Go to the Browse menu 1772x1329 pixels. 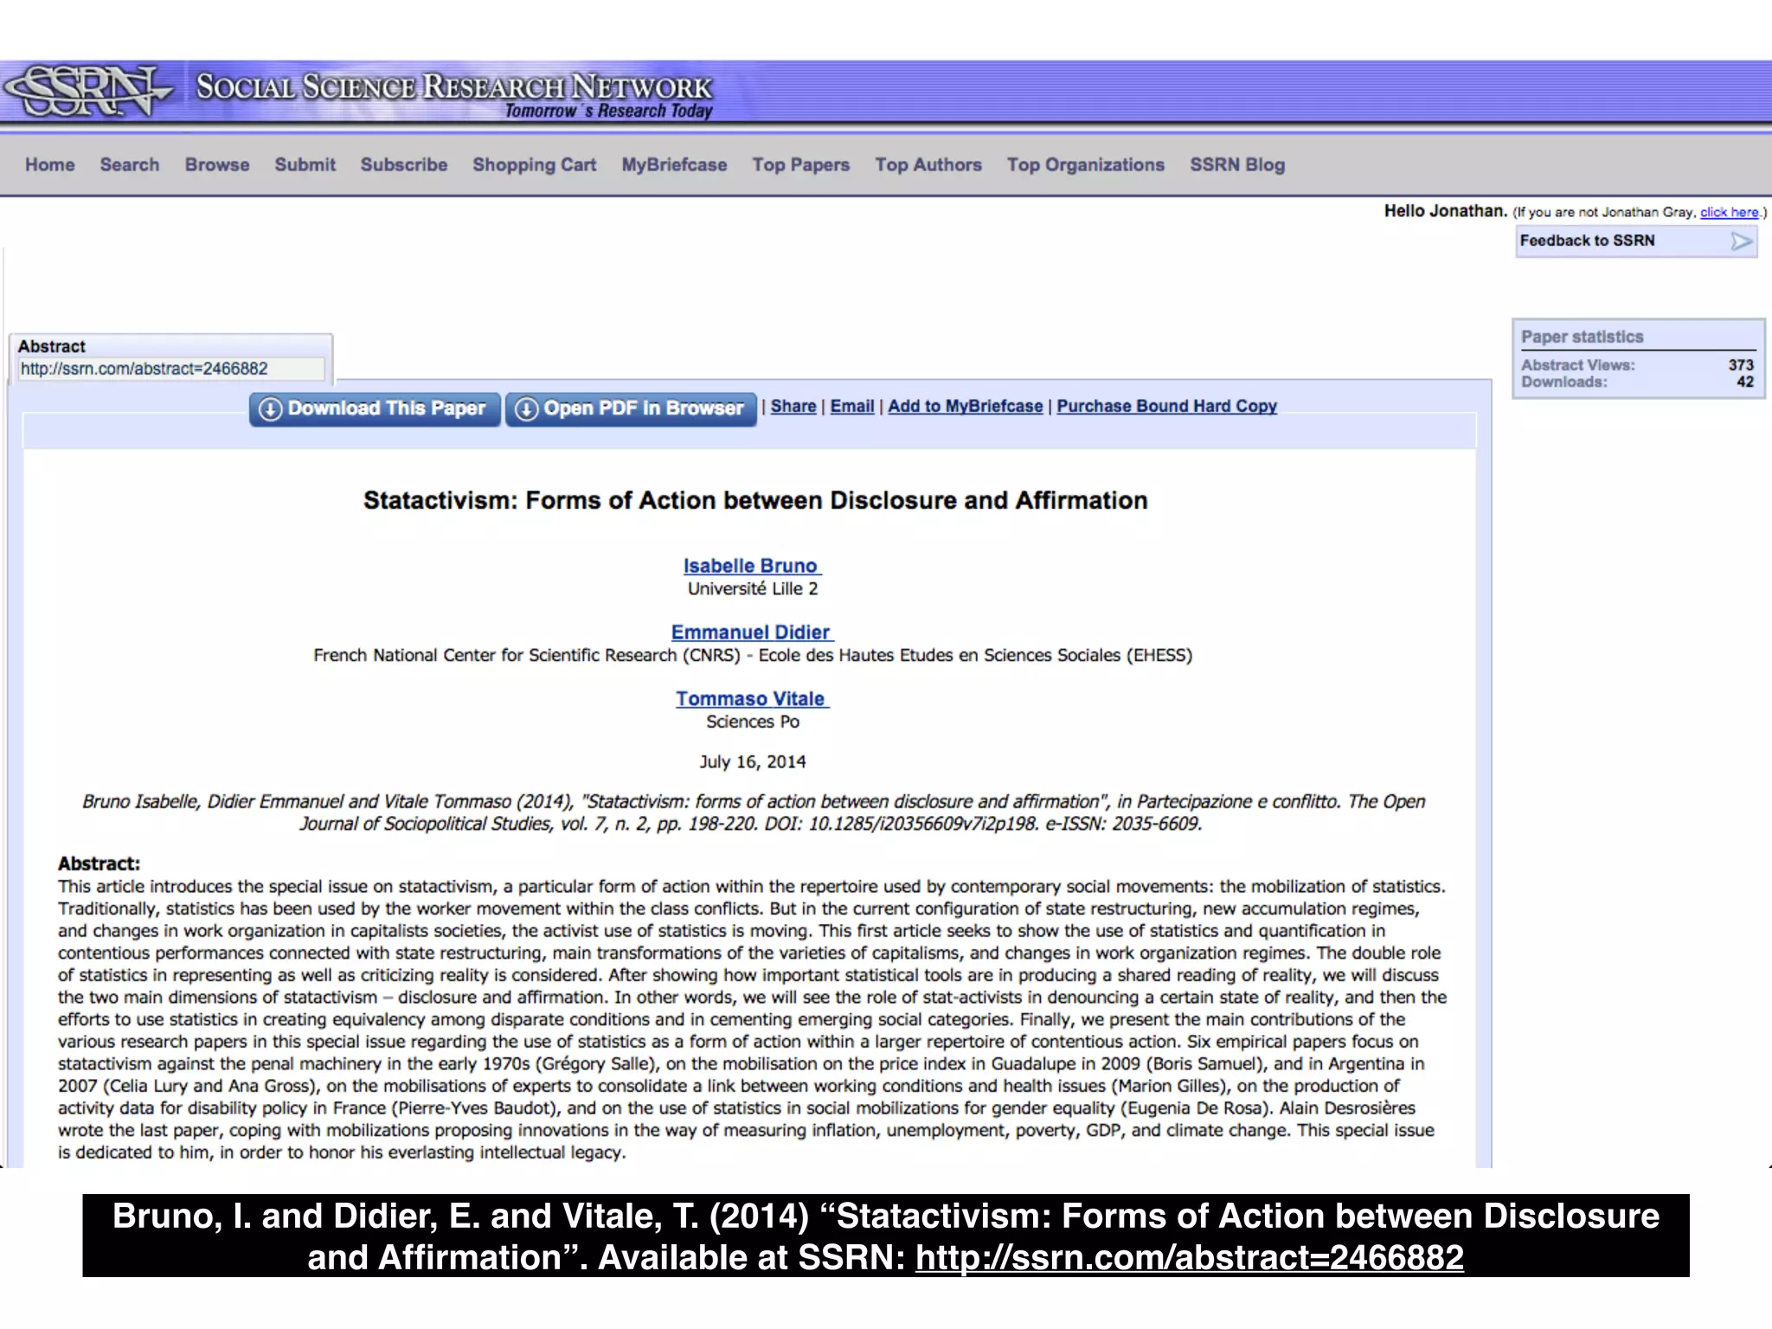[217, 164]
